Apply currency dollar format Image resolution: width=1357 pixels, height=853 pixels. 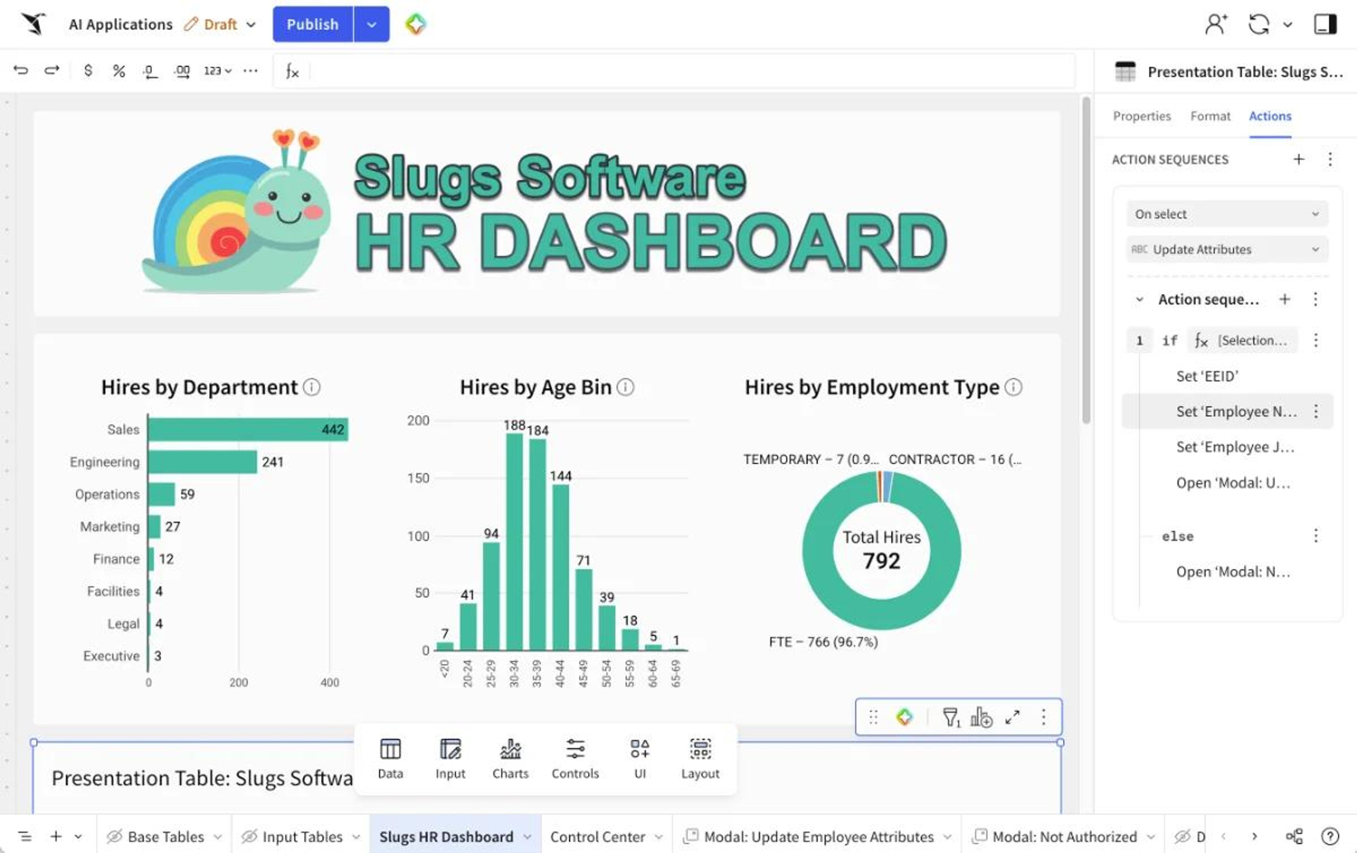[x=88, y=70]
